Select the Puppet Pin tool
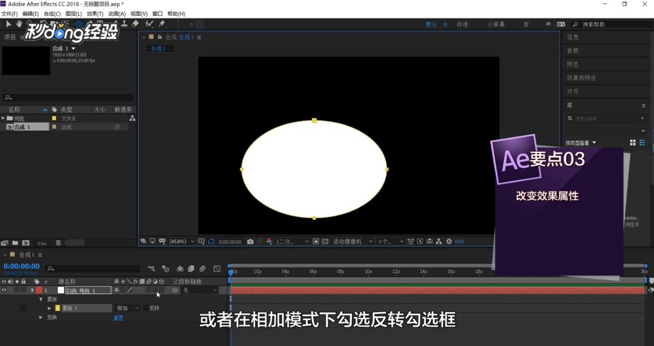This screenshot has width=654, height=346. pyautogui.click(x=162, y=24)
